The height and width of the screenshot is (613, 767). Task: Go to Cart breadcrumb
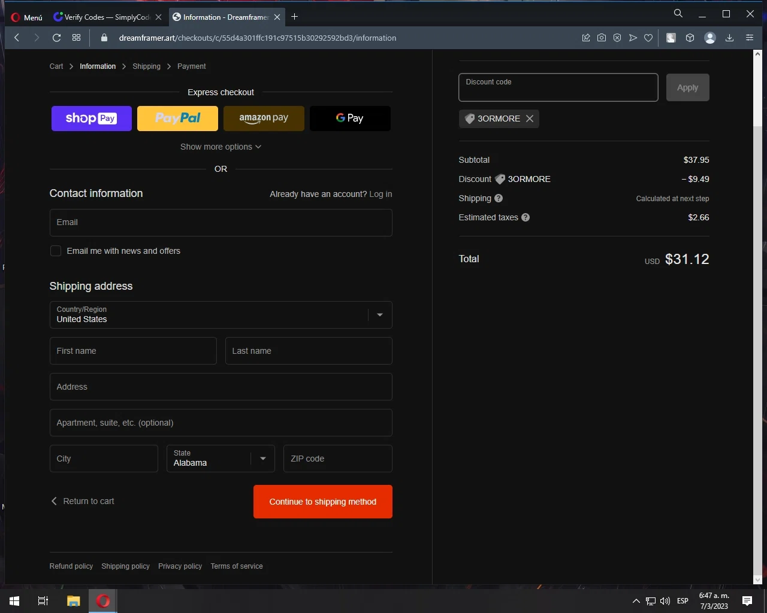(x=56, y=66)
